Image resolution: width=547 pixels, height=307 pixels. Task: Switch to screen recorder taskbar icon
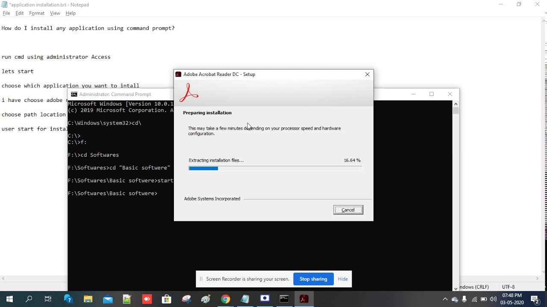265,299
